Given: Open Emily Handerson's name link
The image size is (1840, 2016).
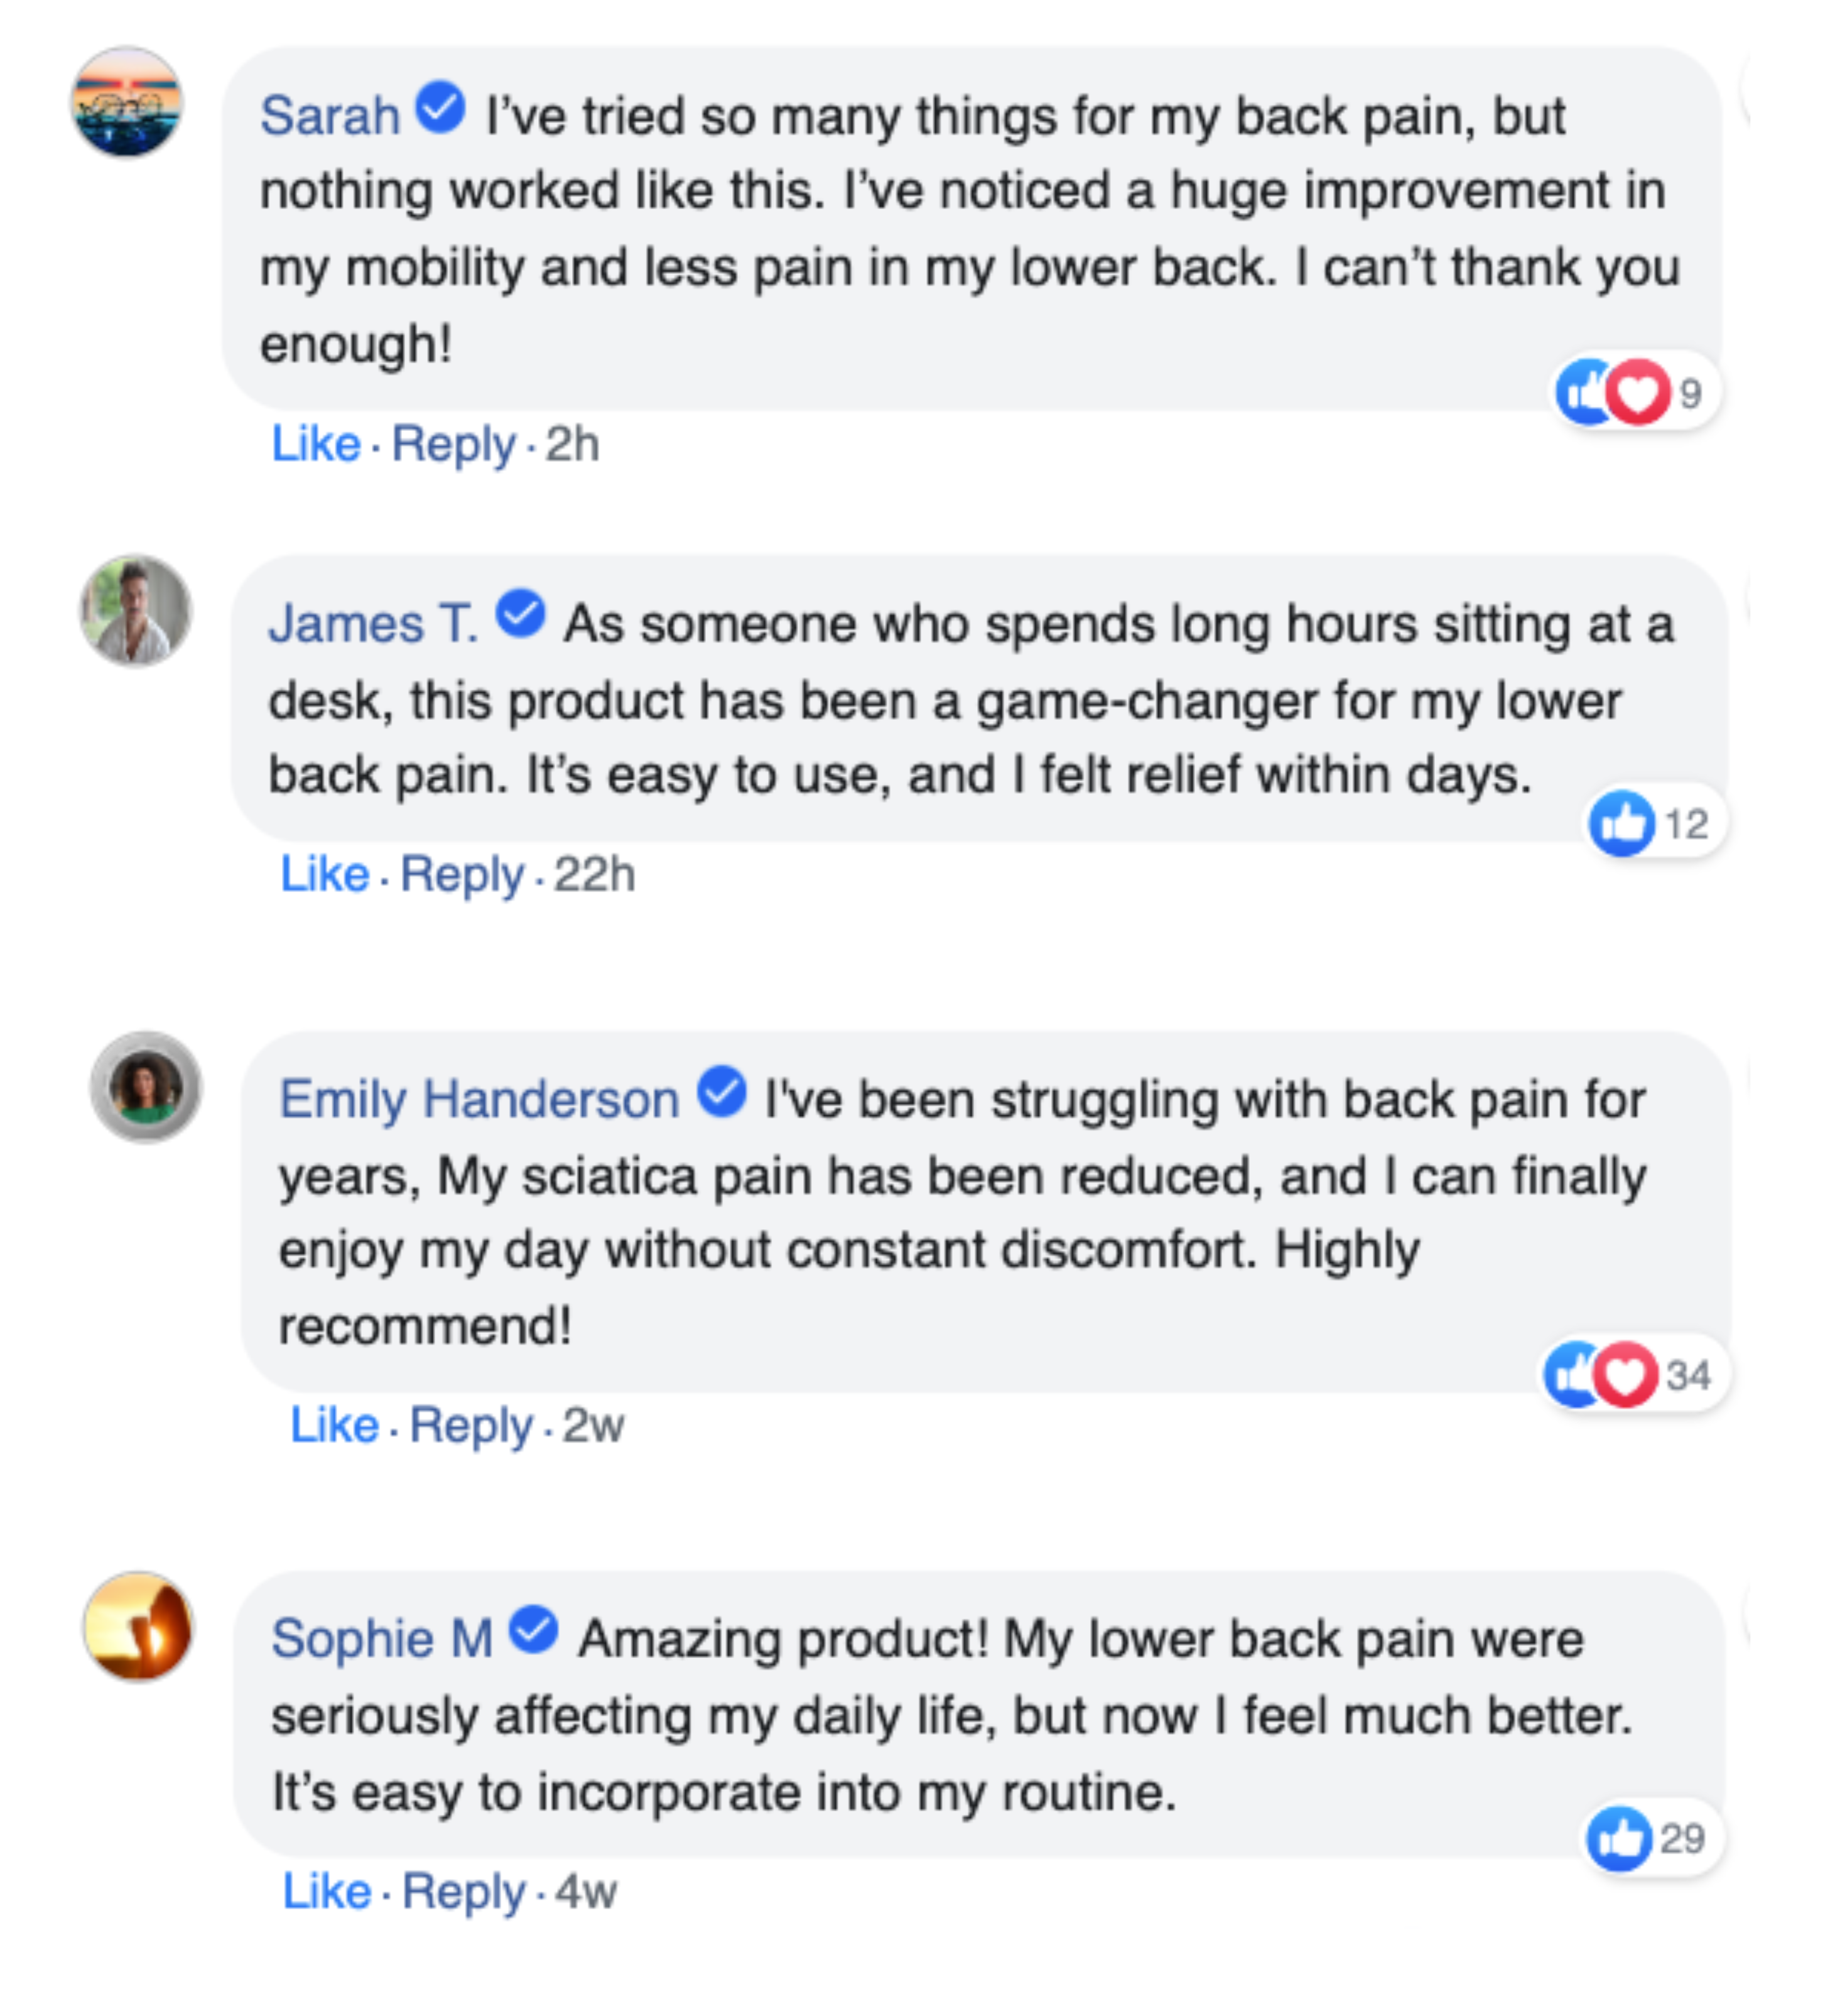Looking at the screenshot, I should coord(479,1100).
